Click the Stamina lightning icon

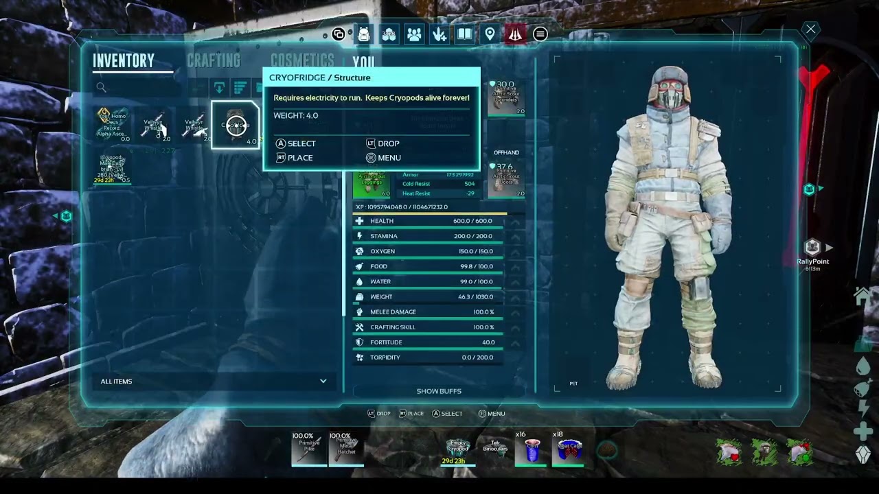(x=359, y=236)
